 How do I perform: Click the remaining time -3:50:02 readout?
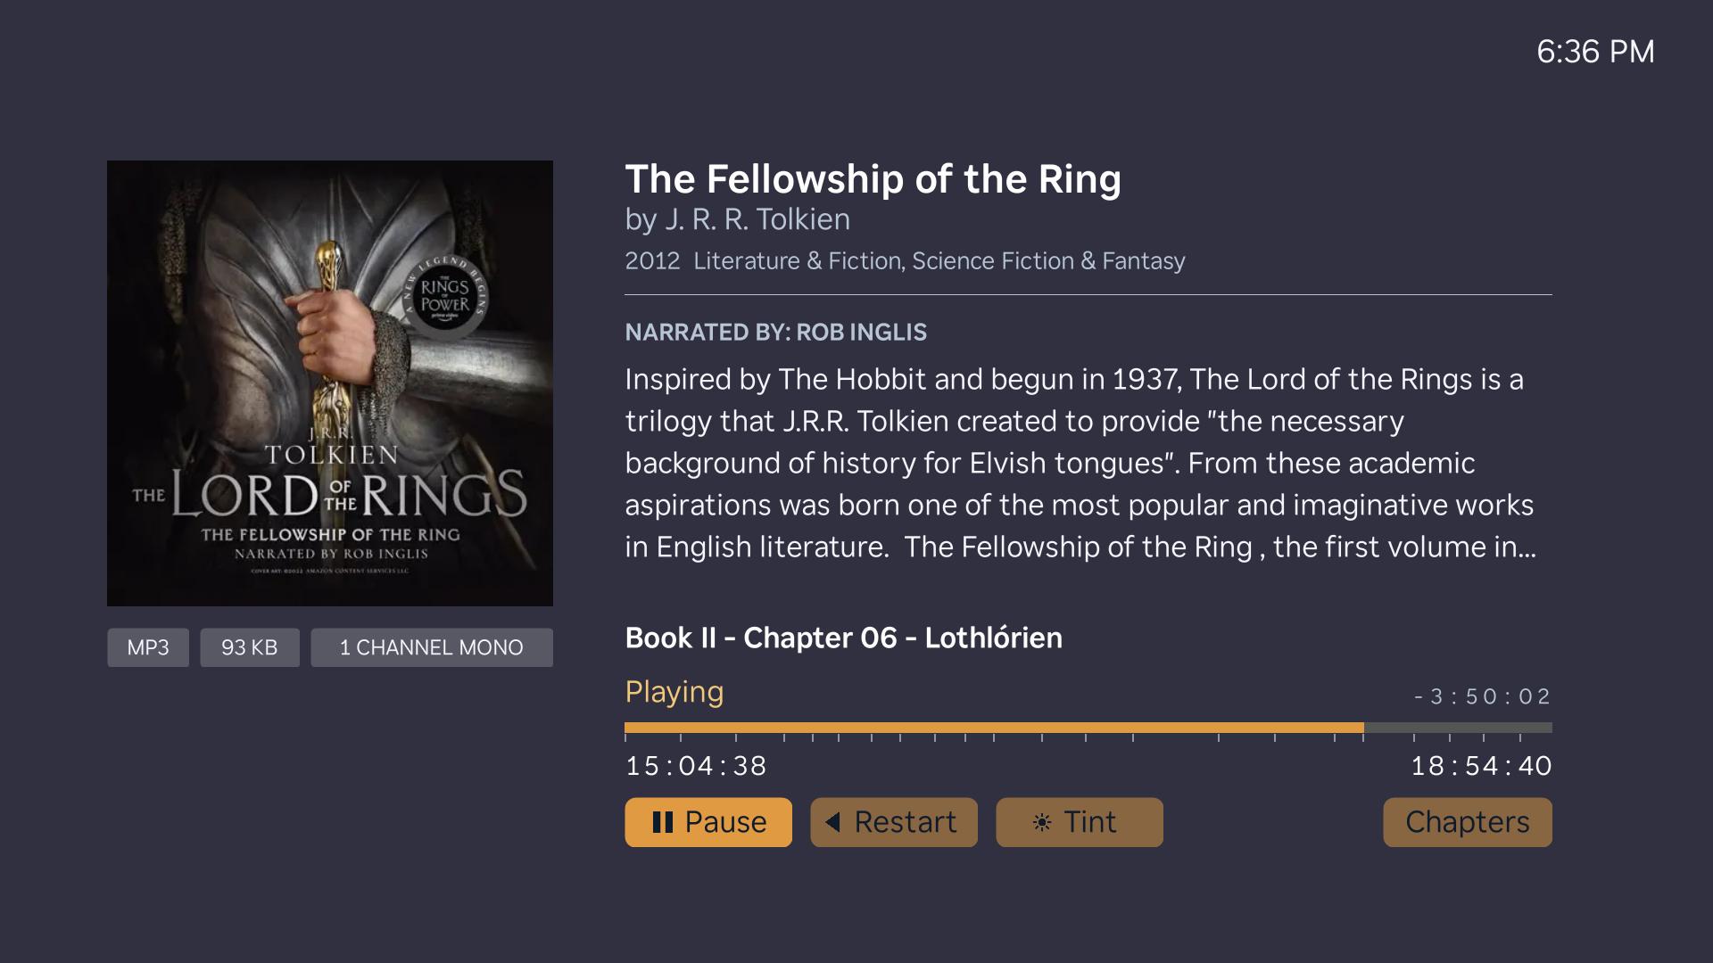click(x=1483, y=696)
